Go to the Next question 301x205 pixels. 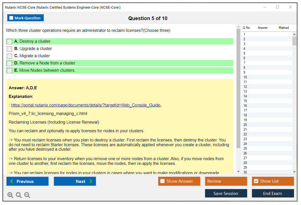(75, 181)
